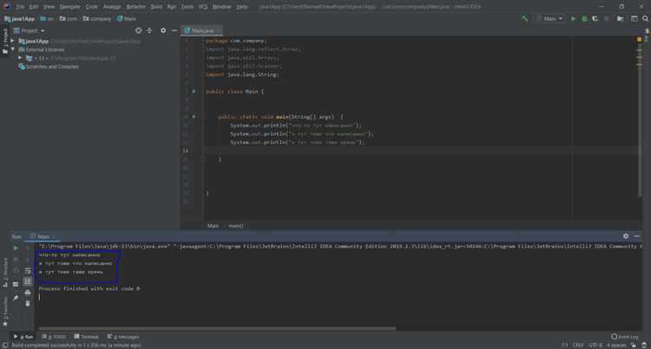
Task: Click the run gutter arrow beside main method
Action: (x=194, y=116)
